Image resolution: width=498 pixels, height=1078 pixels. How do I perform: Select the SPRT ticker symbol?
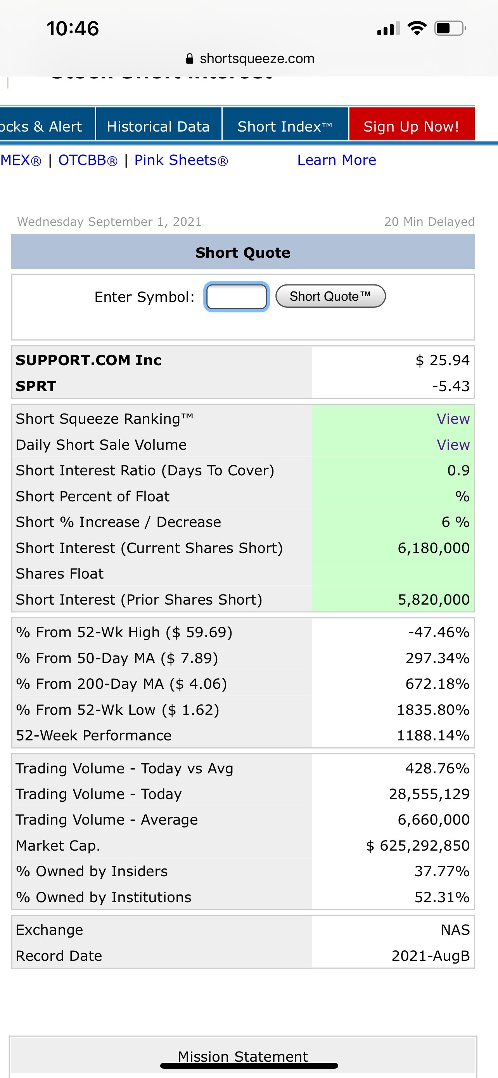[36, 386]
